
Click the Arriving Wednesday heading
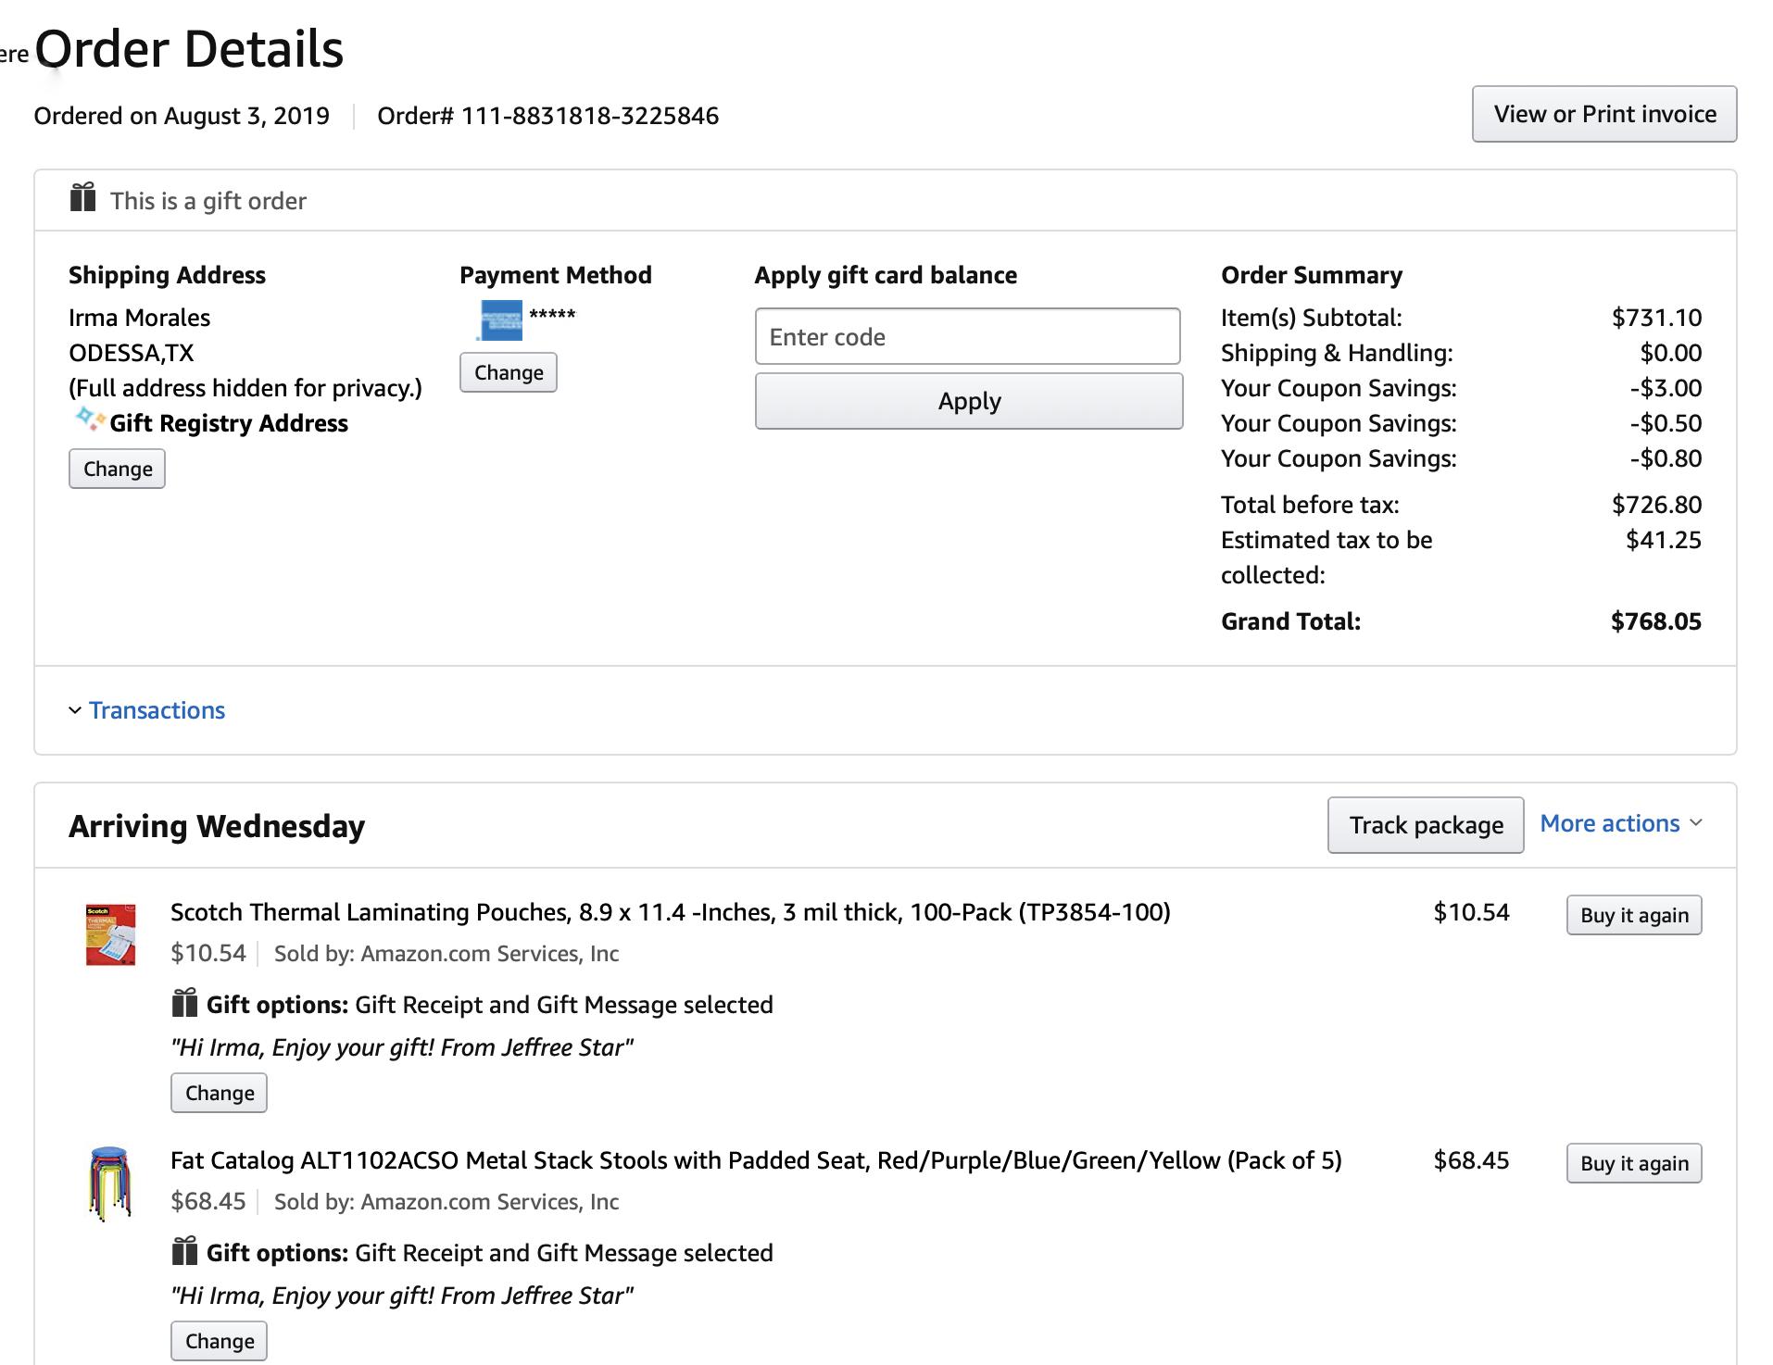(x=217, y=826)
